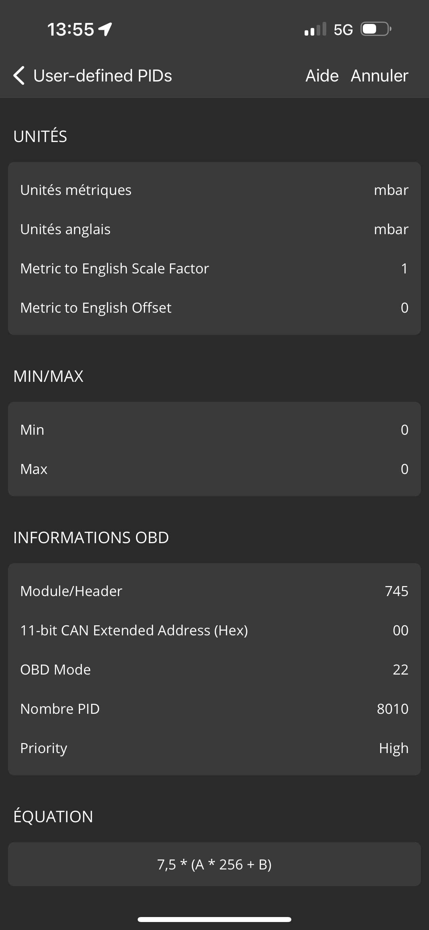Screen dimensions: 429x930
Task: Open the Priority High selector
Action: 214,748
